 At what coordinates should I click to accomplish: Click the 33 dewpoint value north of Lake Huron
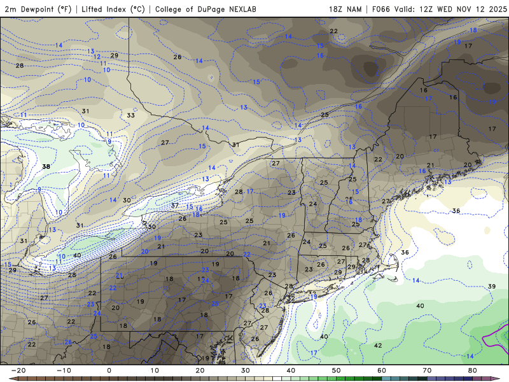click(x=130, y=115)
